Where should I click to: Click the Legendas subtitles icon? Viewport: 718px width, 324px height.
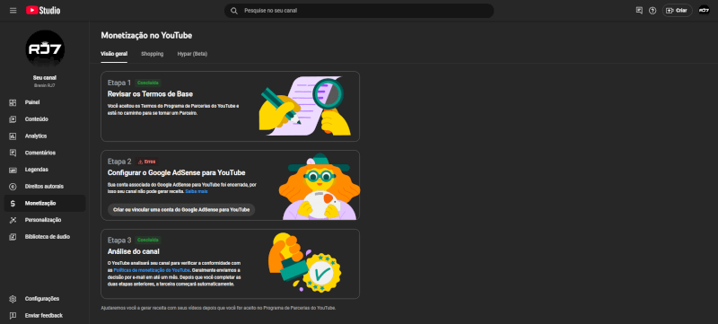(13, 170)
